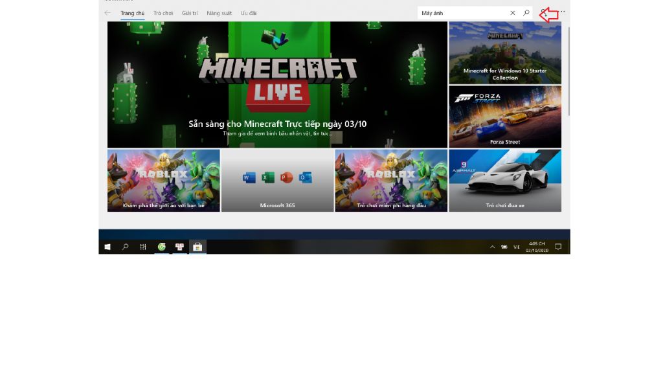663x373 pixels.
Task: Switch the VIE input language indicator
Action: point(516,247)
